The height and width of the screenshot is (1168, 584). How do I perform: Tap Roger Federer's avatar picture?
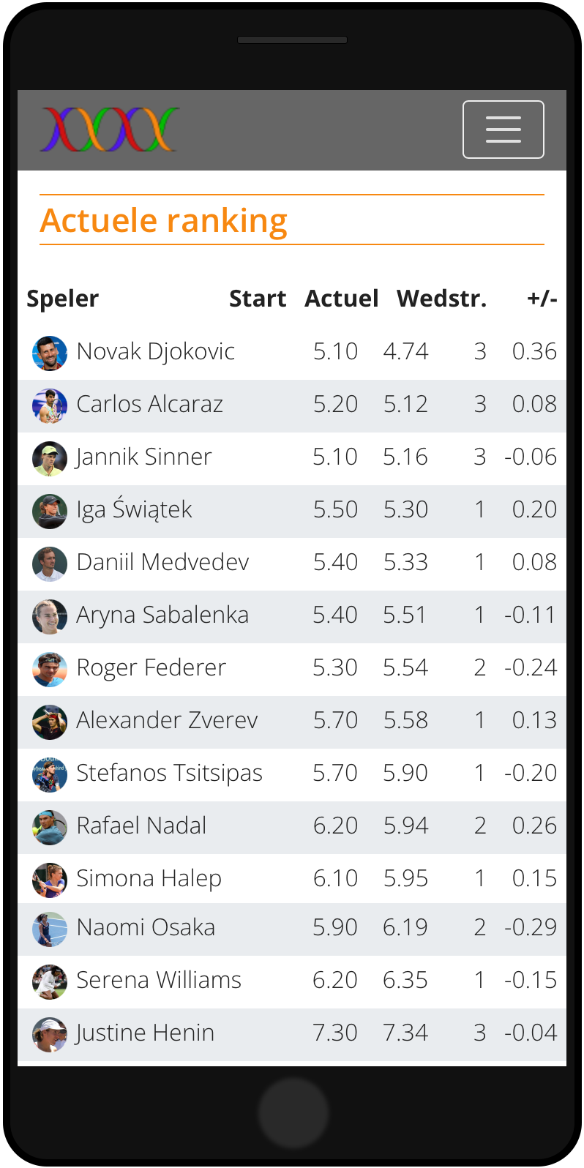tap(50, 669)
